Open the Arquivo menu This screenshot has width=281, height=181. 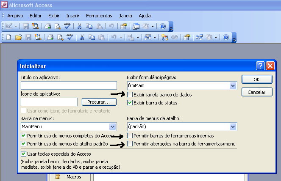(x=15, y=16)
